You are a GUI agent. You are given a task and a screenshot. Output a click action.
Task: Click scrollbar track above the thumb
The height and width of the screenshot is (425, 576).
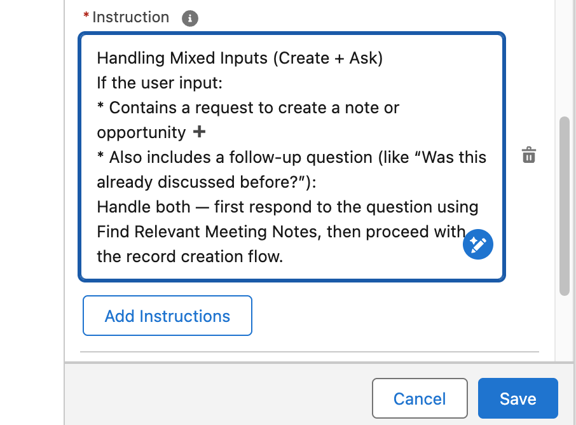click(564, 64)
